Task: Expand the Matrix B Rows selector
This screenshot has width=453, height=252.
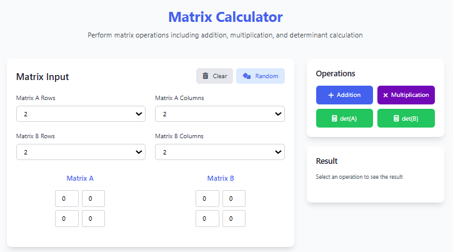Action: pyautogui.click(x=81, y=152)
